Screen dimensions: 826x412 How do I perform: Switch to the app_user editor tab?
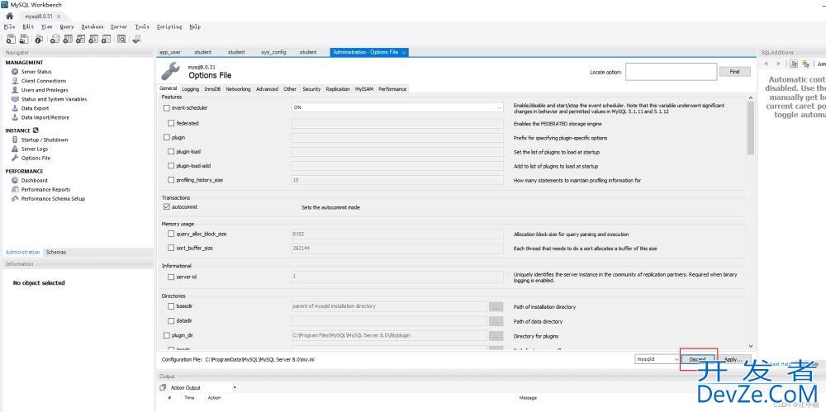pos(170,53)
